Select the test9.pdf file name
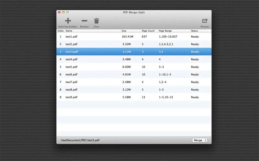Screen dimensions: 259x161 [x=71, y=97]
